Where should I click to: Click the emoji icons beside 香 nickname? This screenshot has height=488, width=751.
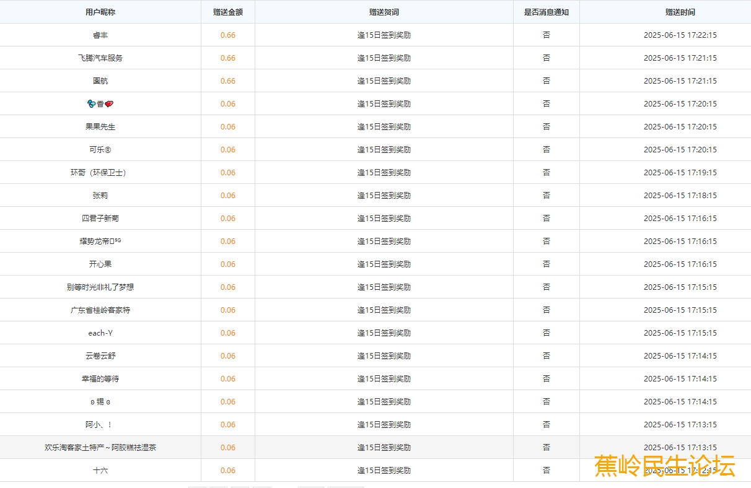[x=92, y=104]
